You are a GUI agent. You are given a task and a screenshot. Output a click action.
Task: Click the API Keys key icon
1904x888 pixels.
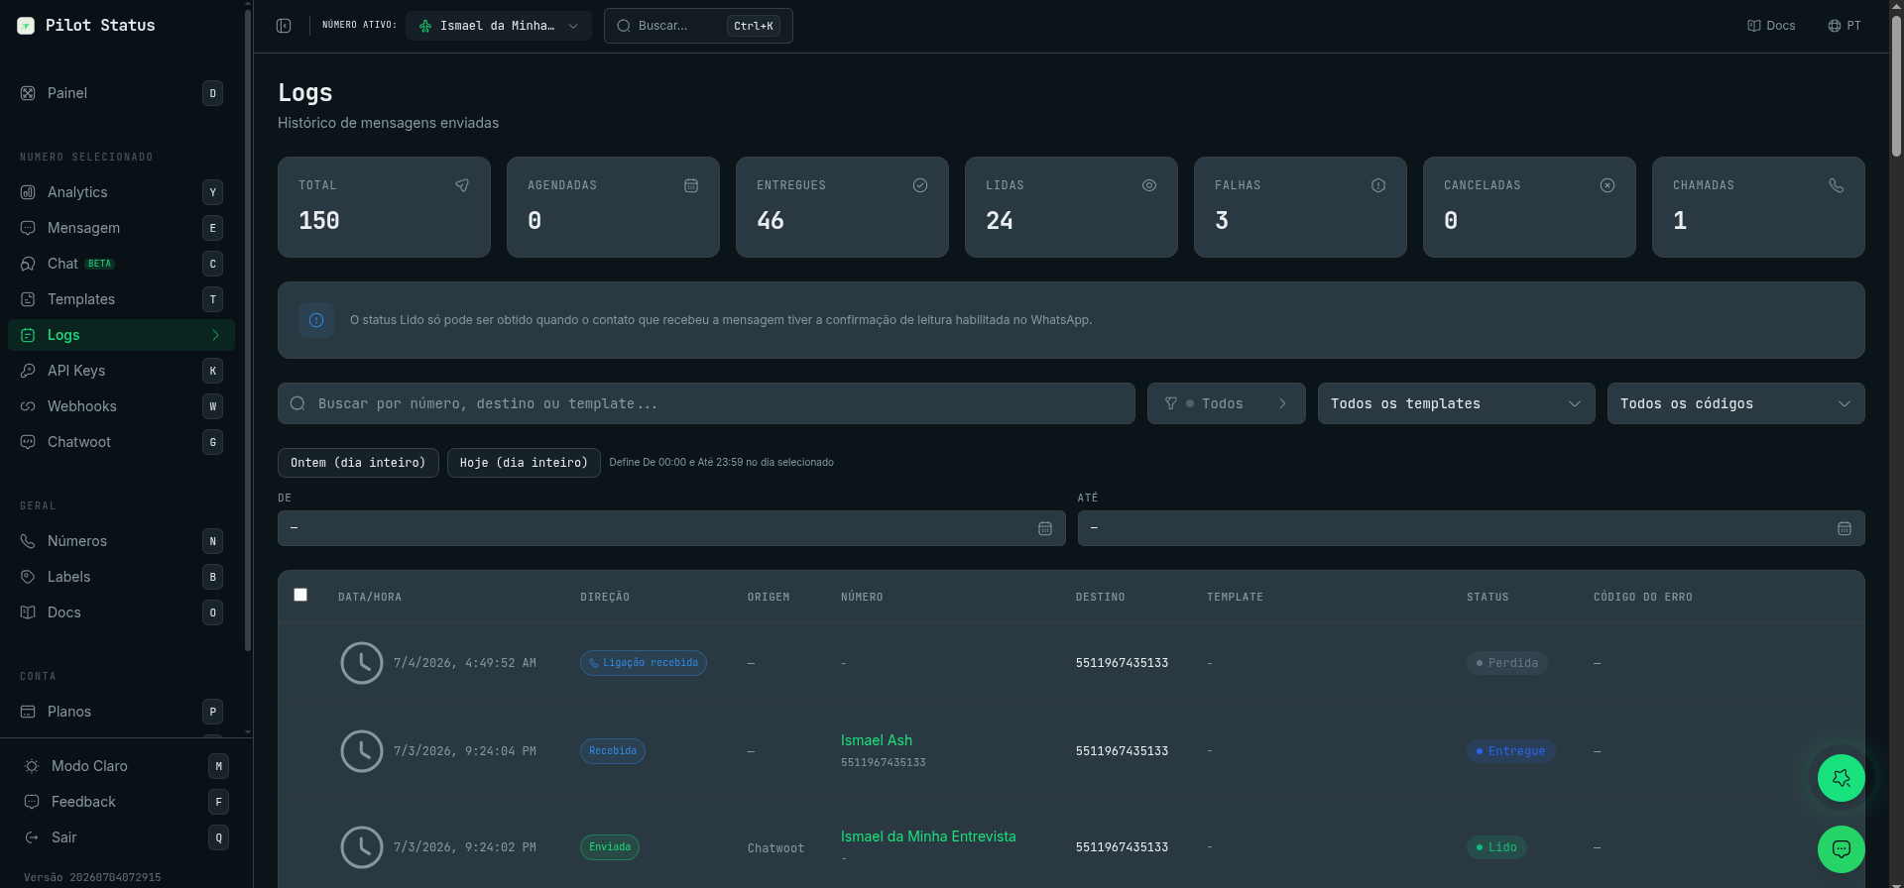coord(28,371)
